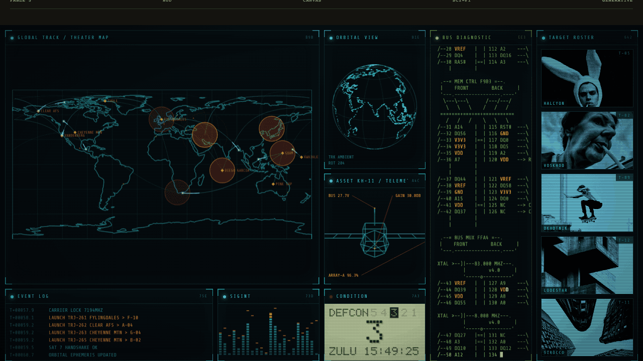
Task: Click the 'BUS MUX FFA4' diagnostic header
Action: (x=472, y=238)
